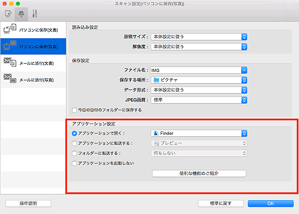Click the ピクチャ folder icon
Screen dimensions: 299x214
pyautogui.click(x=156, y=80)
